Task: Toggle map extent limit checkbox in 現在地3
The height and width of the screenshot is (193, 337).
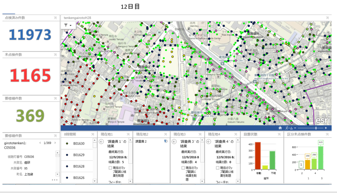Action: pyautogui.click(x=183, y=168)
